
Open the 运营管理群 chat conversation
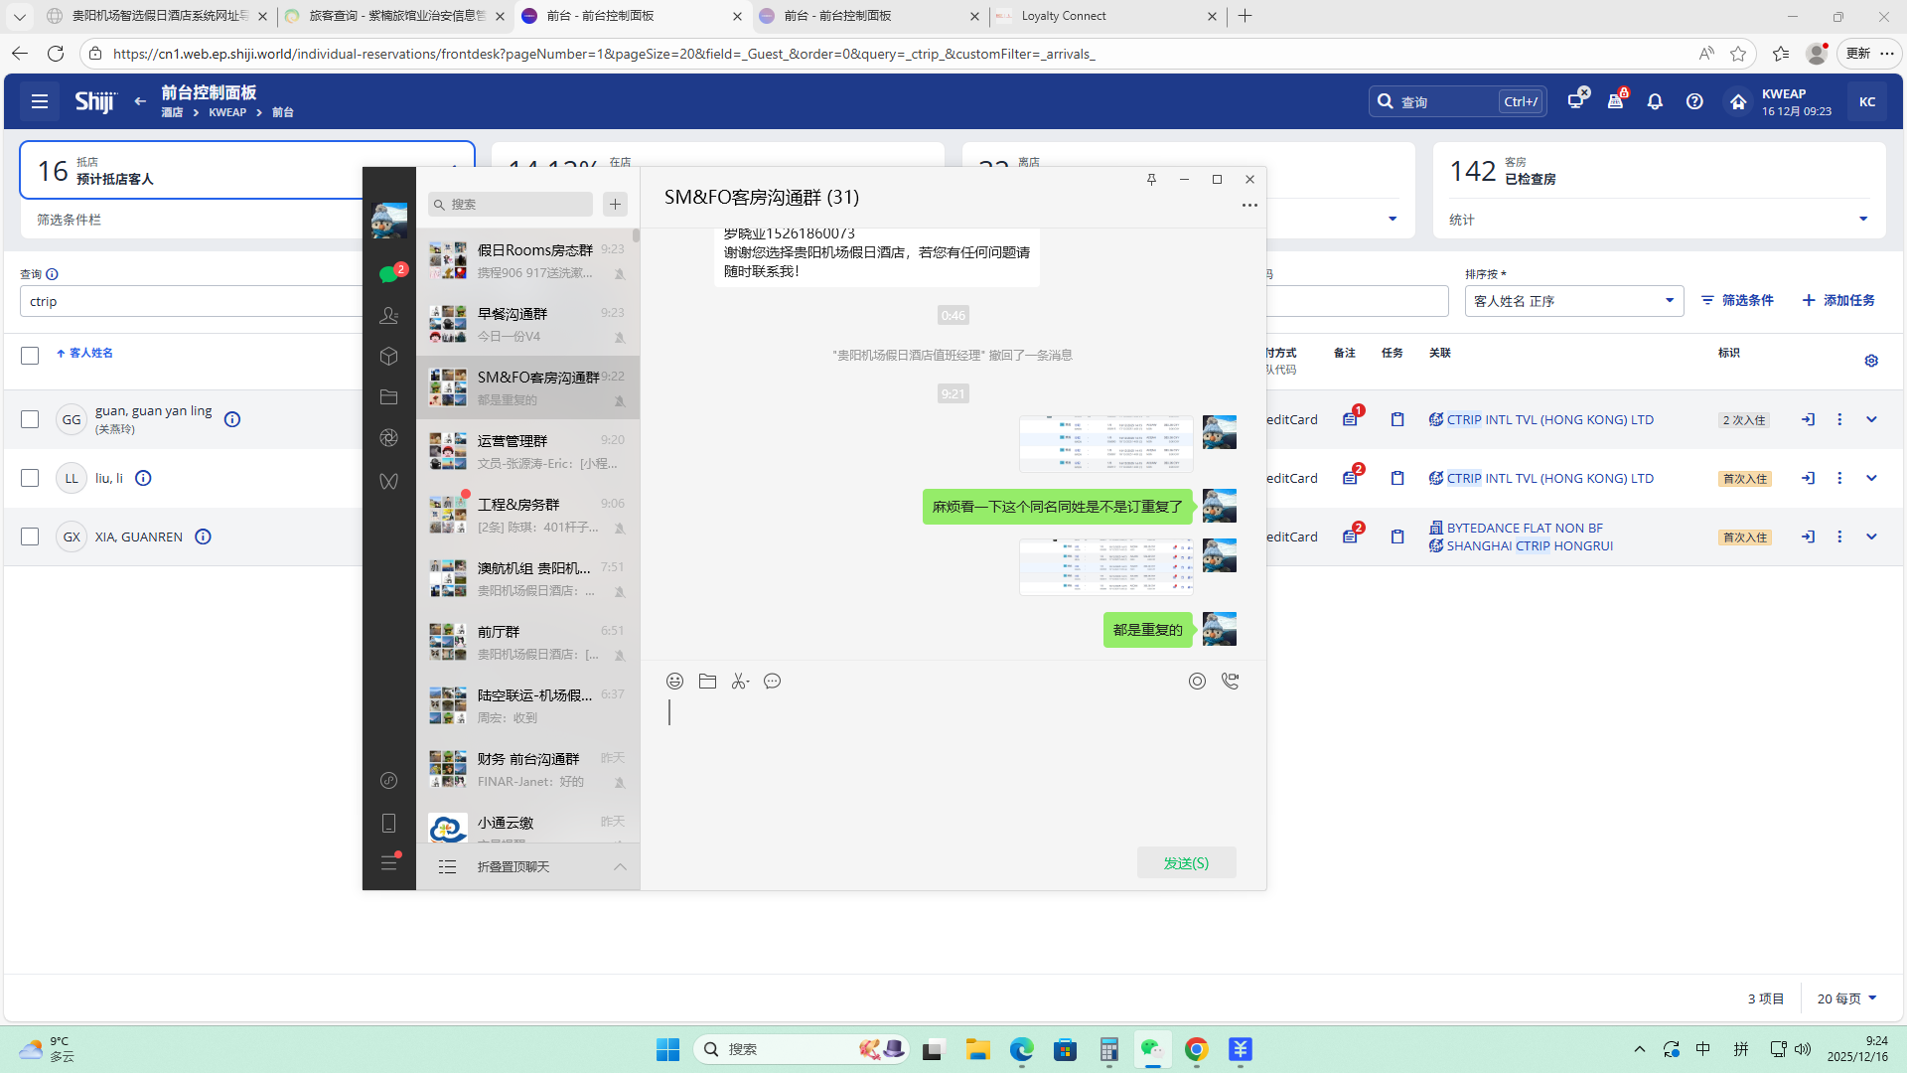[527, 451]
